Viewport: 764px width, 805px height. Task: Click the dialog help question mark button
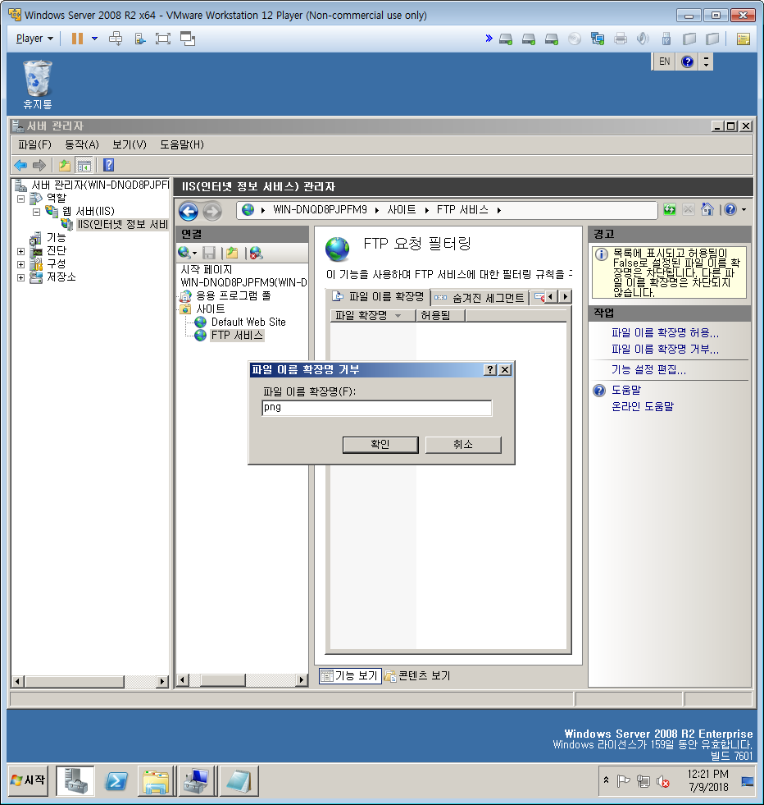pos(490,369)
